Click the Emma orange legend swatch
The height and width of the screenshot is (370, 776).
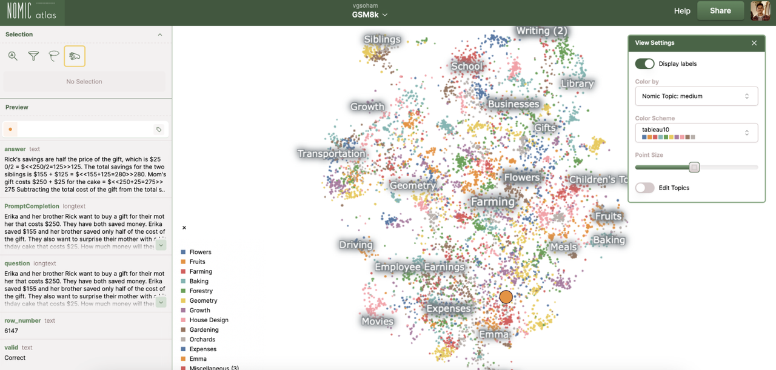[183, 358]
